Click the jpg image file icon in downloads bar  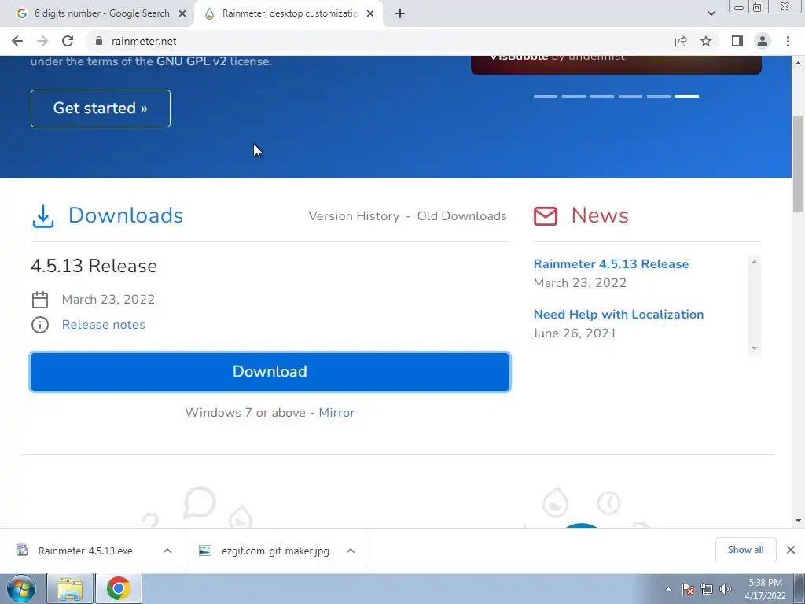(205, 551)
